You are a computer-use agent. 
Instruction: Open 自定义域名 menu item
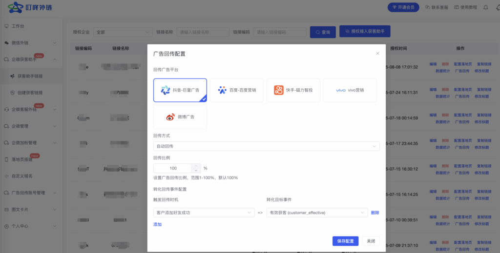(x=31, y=176)
